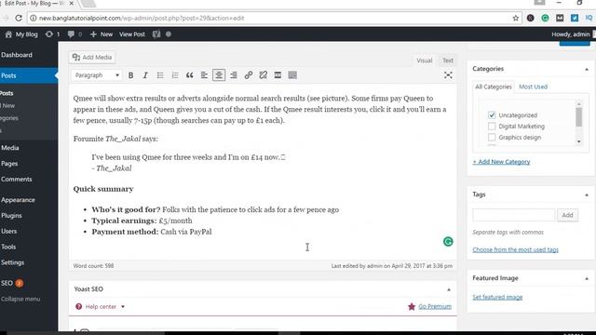This screenshot has width=596, height=335.
Task: Click Set featured image link
Action: (497, 297)
